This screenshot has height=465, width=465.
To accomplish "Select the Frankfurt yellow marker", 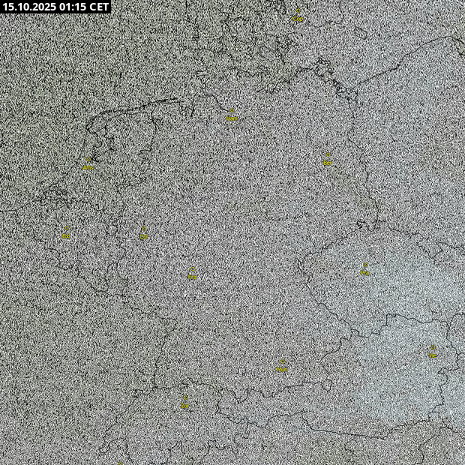I will 192,275.
